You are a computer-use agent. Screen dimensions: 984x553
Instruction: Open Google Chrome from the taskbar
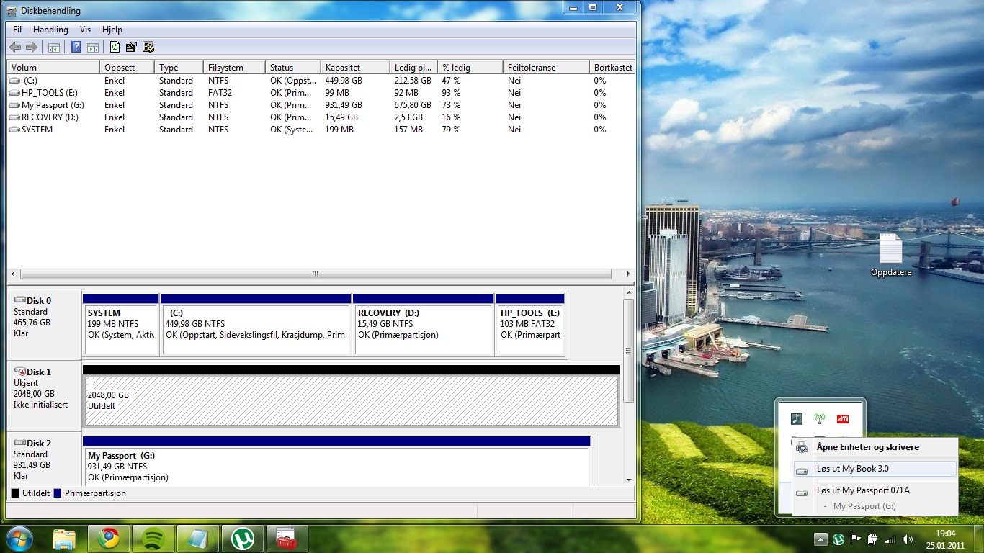(x=109, y=539)
